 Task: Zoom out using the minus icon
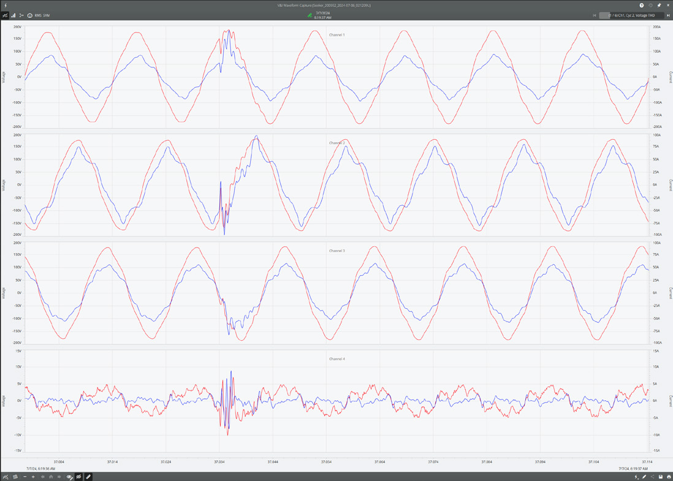(25, 477)
